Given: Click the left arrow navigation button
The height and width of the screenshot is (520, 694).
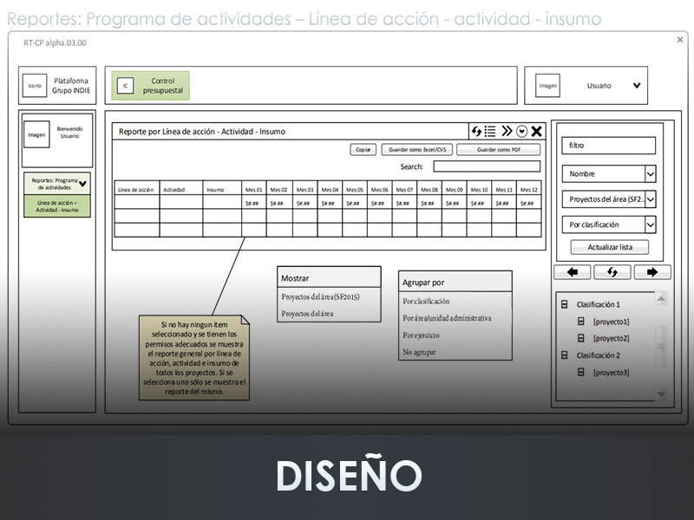Looking at the screenshot, I should [x=573, y=272].
